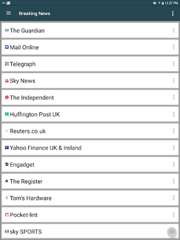Open the Reuters.co.uk news feed

(28, 131)
